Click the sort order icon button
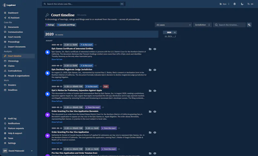Image resolution: width=258 pixels, height=156 pixels. (x=249, y=25)
